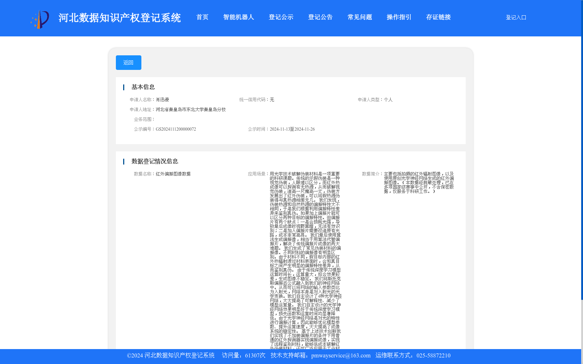This screenshot has height=364, width=583.
Task: Select date range 2024-11-13至2024-11-26
Action: point(292,129)
